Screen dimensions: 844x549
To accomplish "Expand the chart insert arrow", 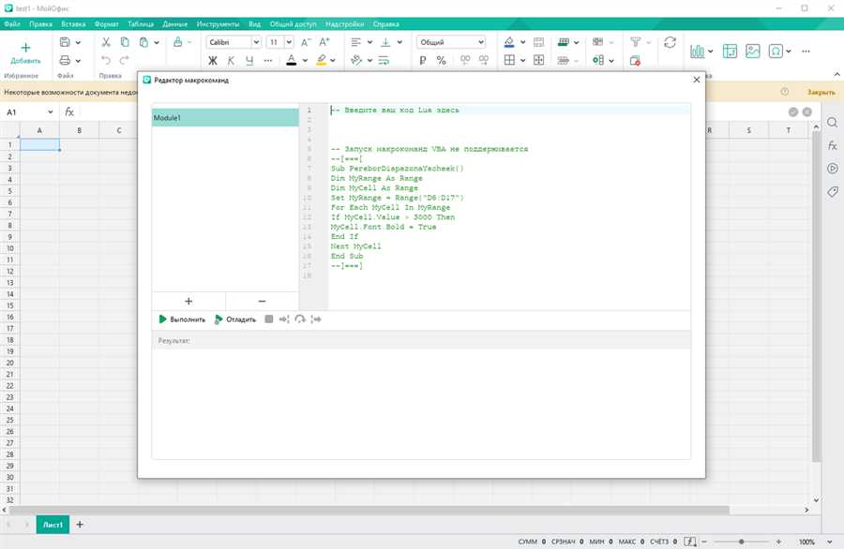I will (711, 52).
